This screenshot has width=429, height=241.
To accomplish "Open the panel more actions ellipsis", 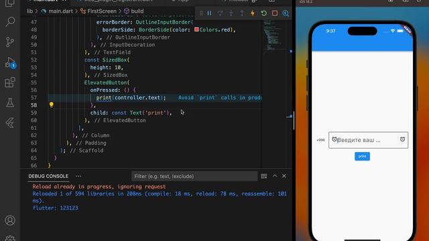I will point(78,176).
